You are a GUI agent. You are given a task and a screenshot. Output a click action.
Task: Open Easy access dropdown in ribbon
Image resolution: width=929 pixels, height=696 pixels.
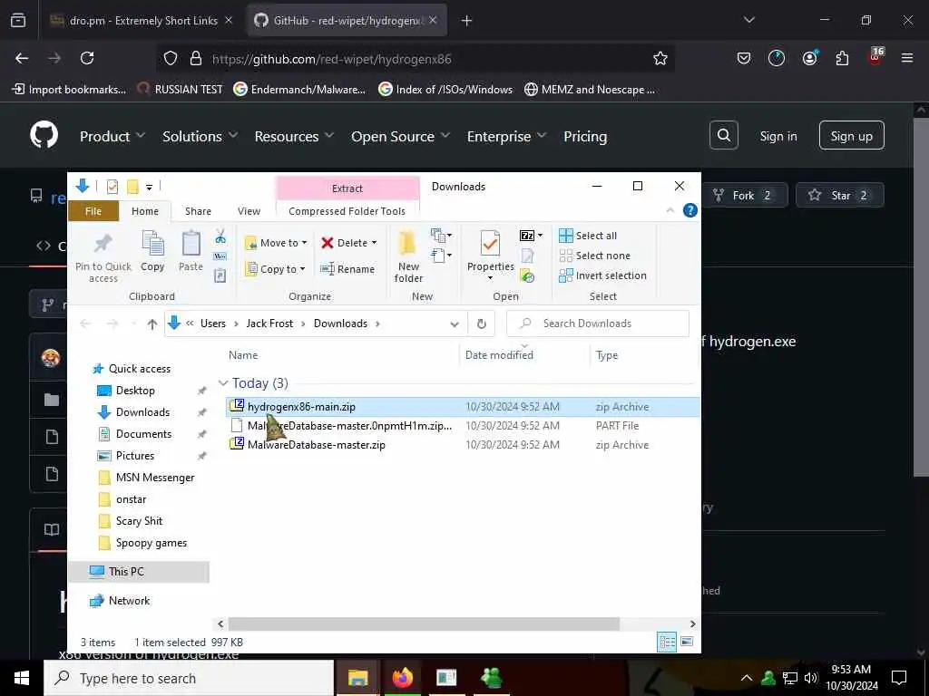[442, 256]
